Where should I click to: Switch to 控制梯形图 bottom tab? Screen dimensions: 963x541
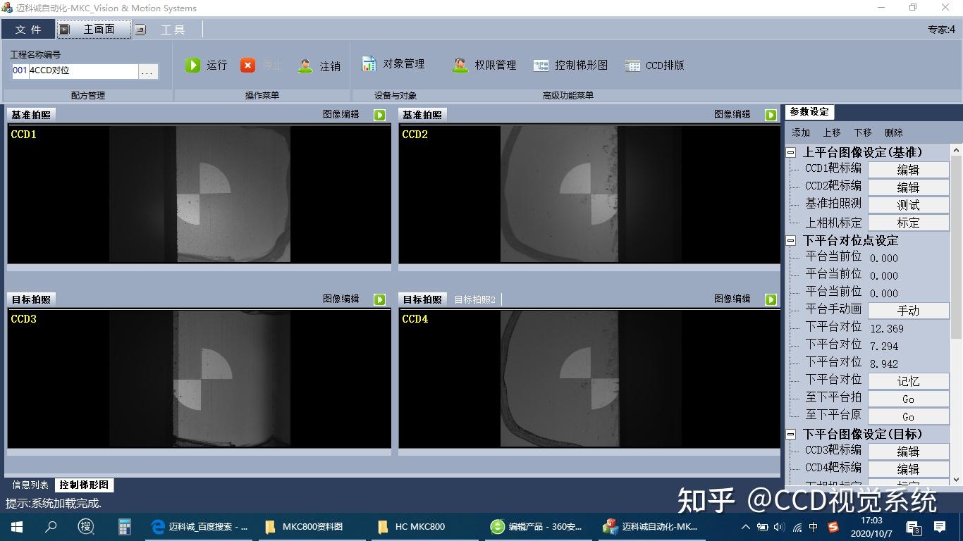84,485
